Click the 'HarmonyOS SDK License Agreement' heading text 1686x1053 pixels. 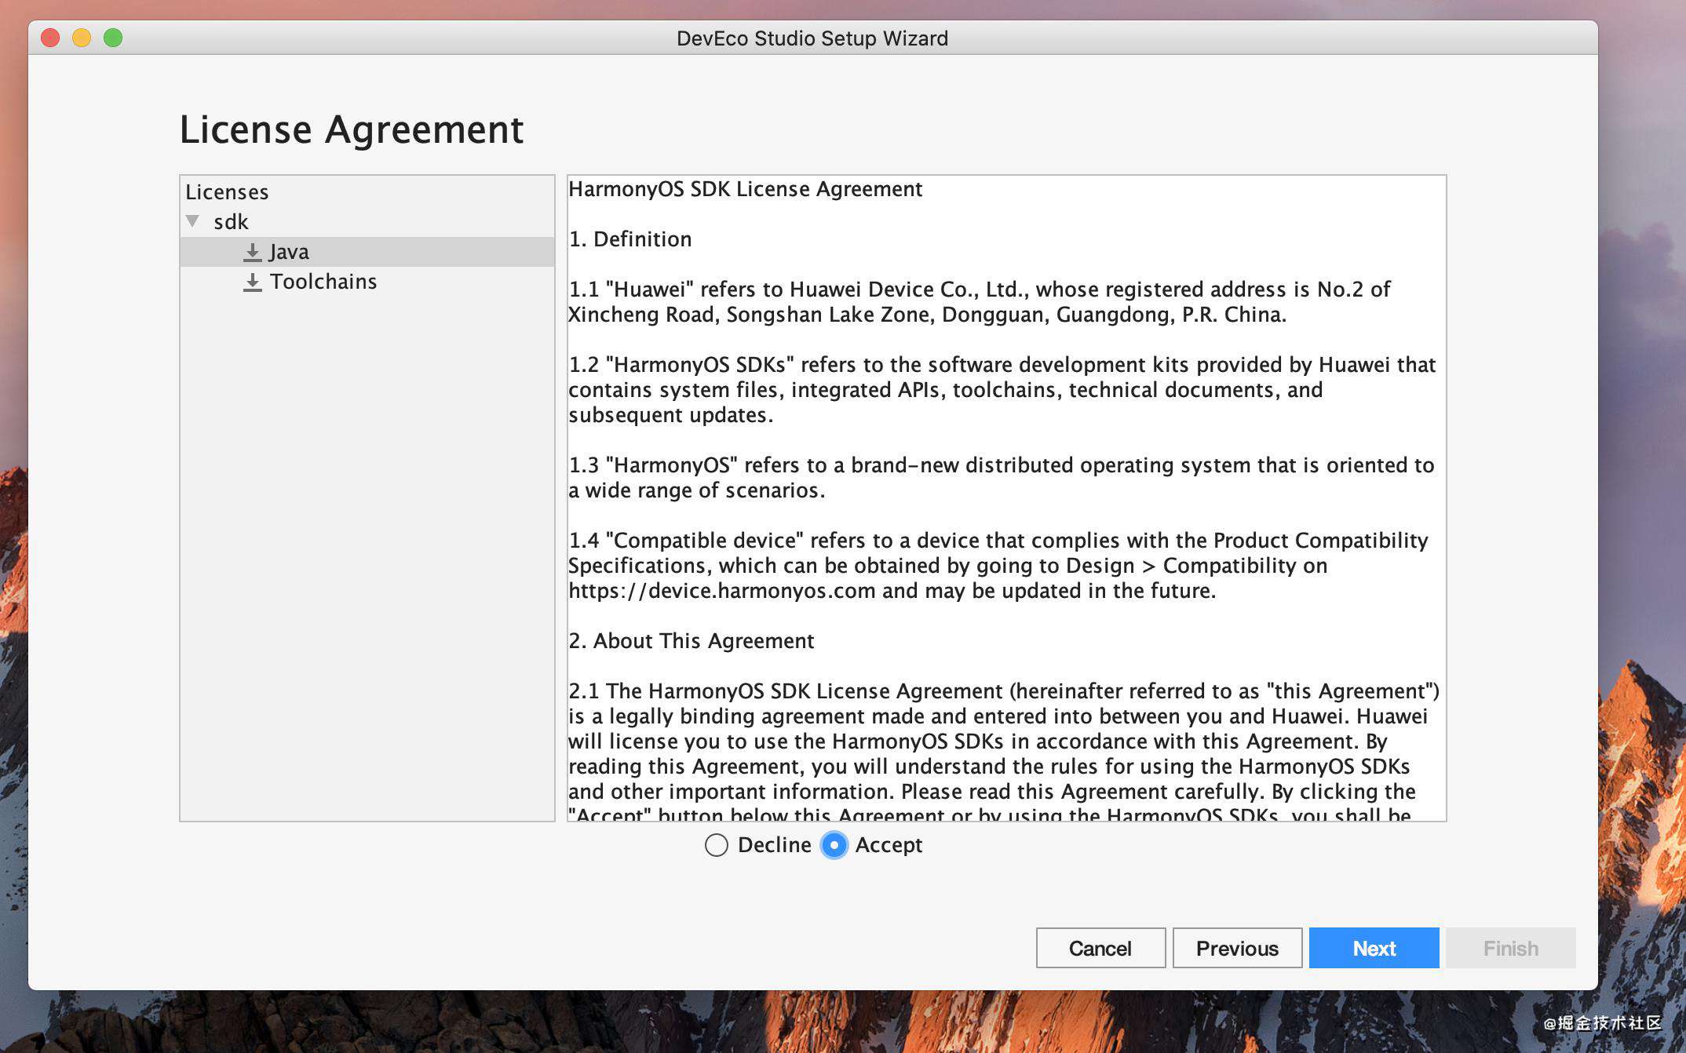pos(745,189)
